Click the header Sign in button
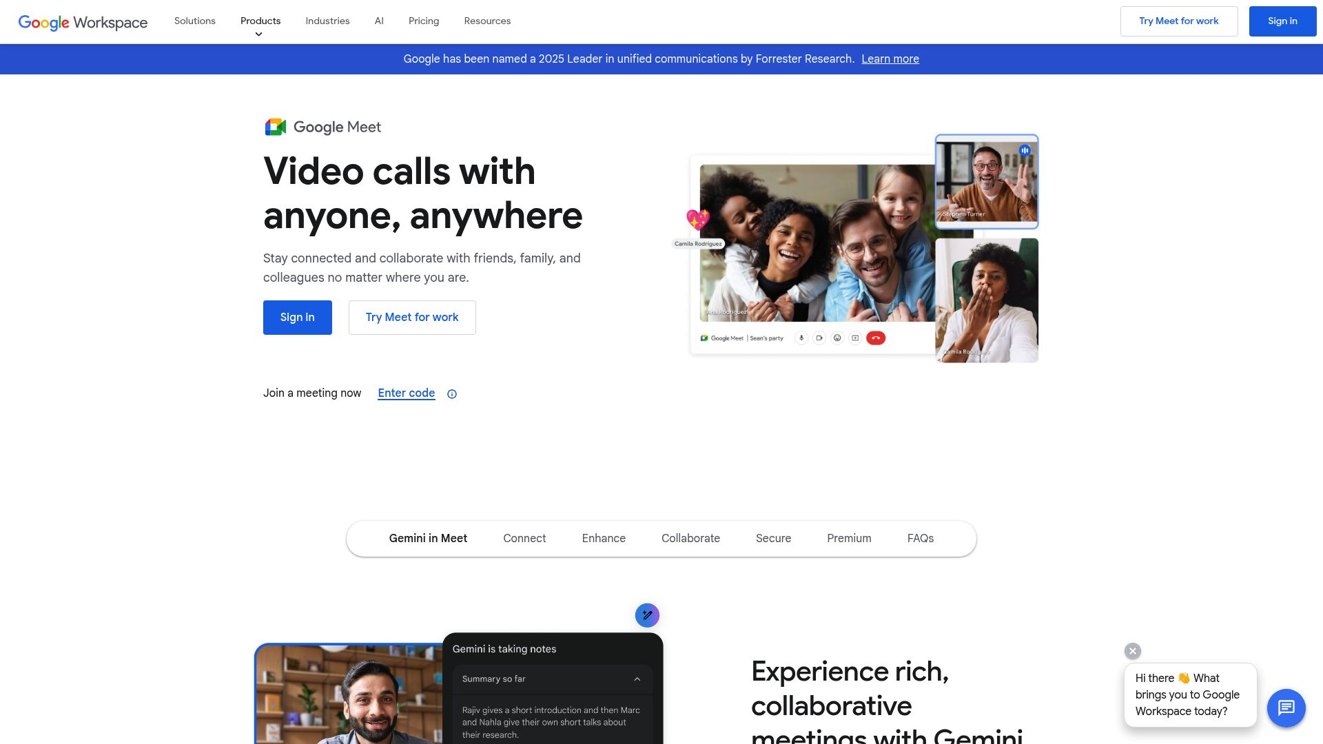 (1282, 21)
